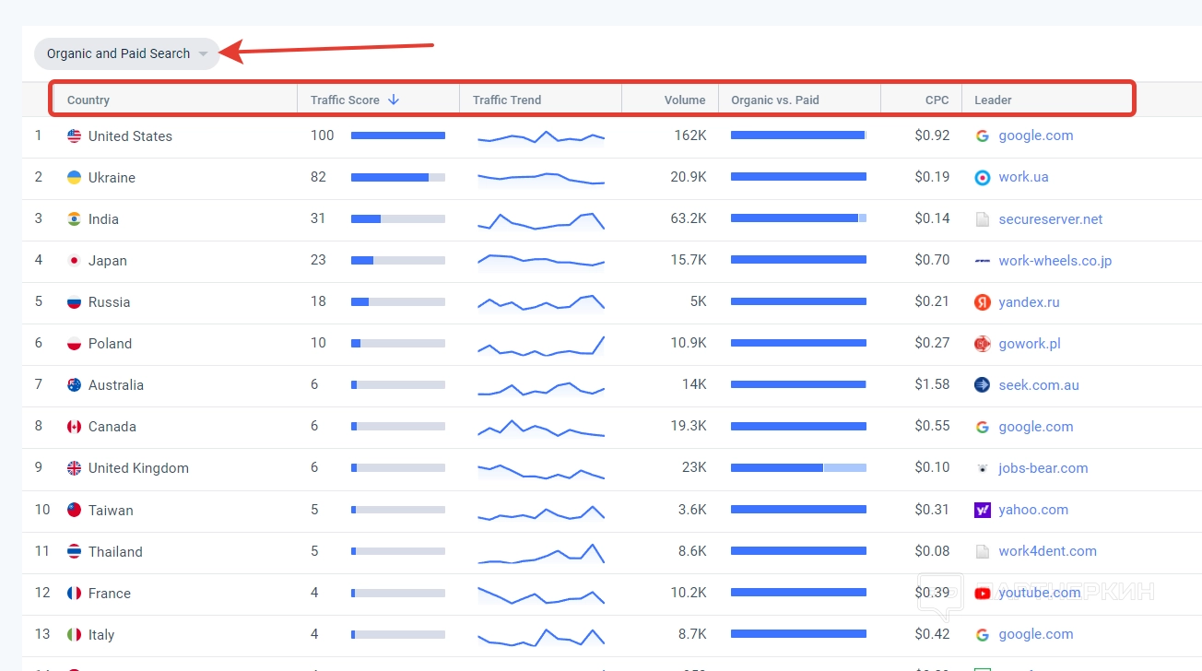Click the gowork.pl favicon icon
This screenshot has height=671, width=1202.
click(983, 344)
